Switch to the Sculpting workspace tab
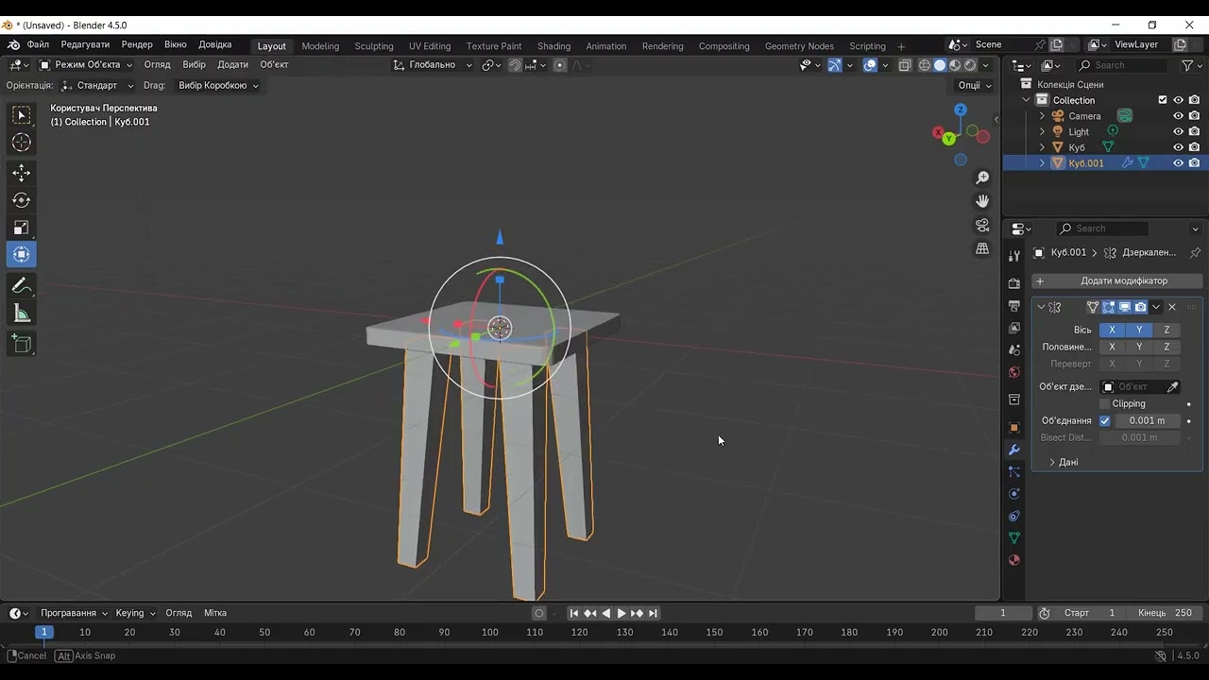This screenshot has width=1209, height=680. tap(374, 45)
